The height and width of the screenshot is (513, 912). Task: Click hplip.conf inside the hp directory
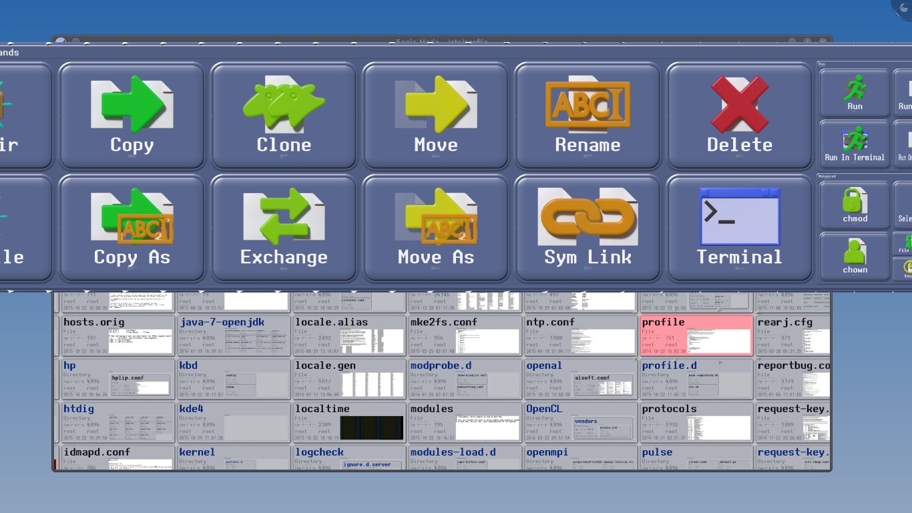coord(141,384)
